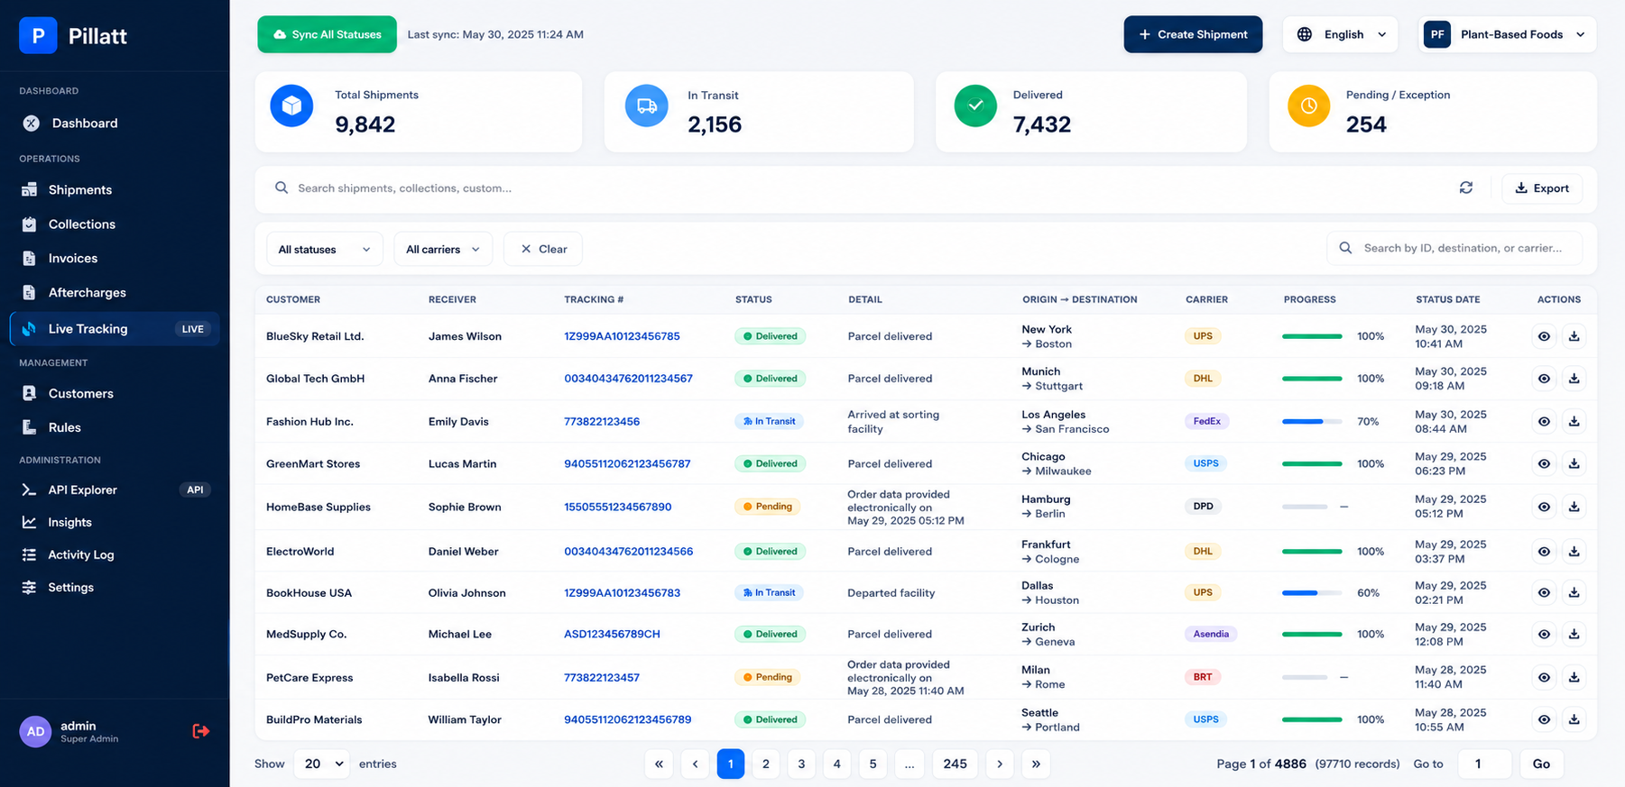Click the Go to page number field
The height and width of the screenshot is (787, 1625).
1484,764
